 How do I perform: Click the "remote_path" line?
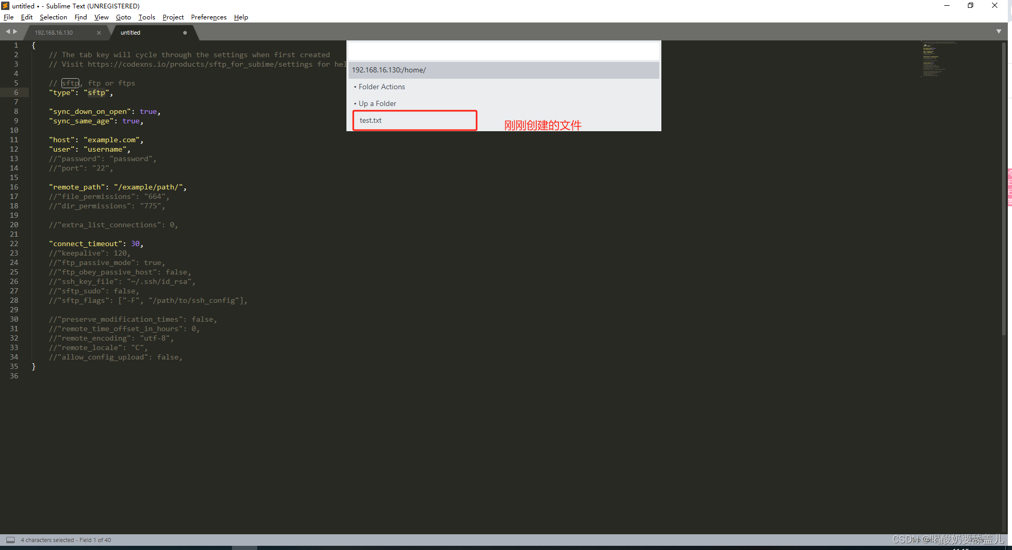(118, 187)
